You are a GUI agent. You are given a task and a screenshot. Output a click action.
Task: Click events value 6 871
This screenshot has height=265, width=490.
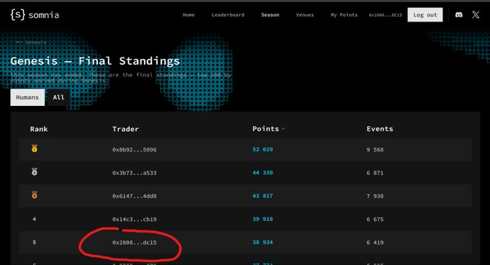pyautogui.click(x=375, y=173)
